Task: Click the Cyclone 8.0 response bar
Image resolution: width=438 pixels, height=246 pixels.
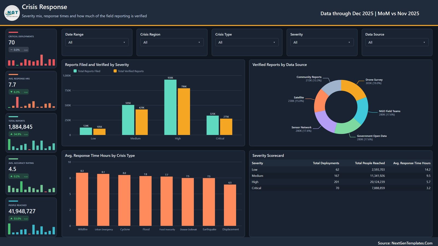Action: (124, 200)
